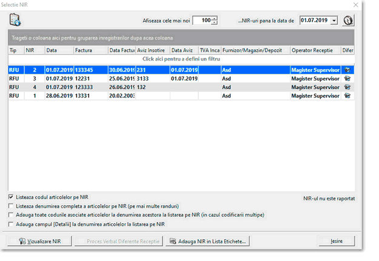Sort by the Tip column header
Image resolution: width=379 pixels, height=261 pixels.
[16, 50]
